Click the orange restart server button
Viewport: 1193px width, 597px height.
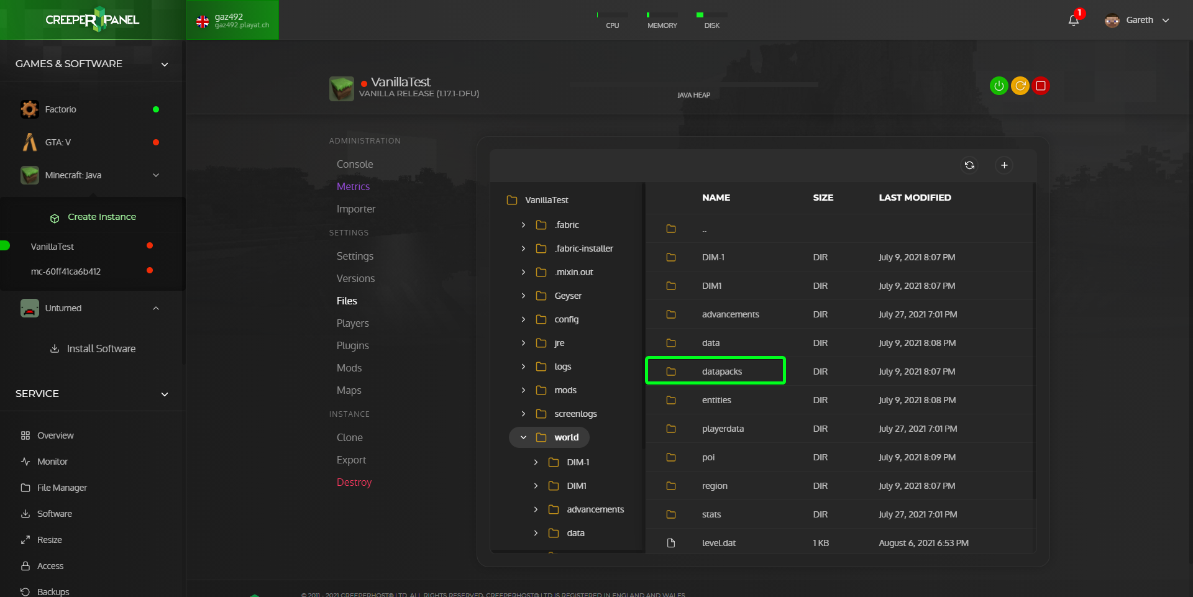[x=1020, y=86]
